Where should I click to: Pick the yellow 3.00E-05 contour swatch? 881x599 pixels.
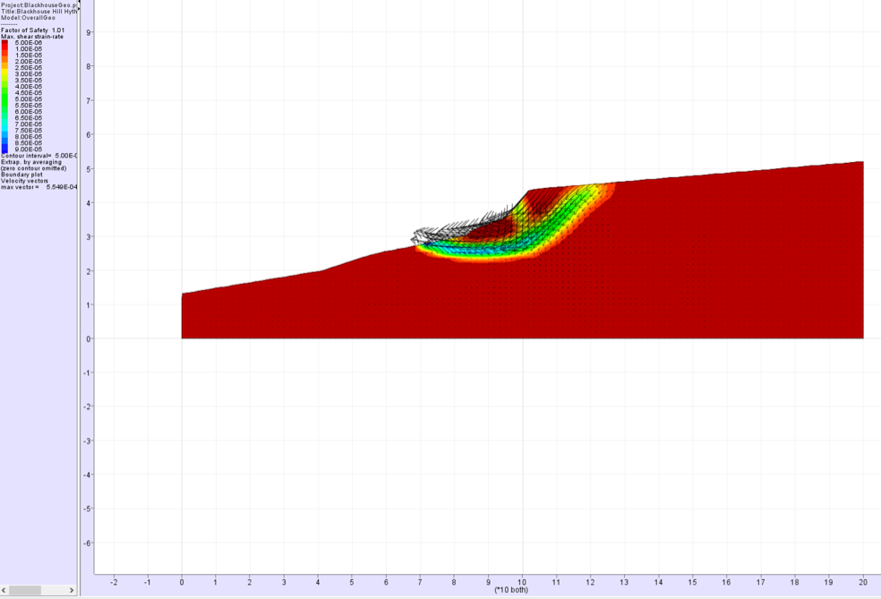pyautogui.click(x=5, y=73)
